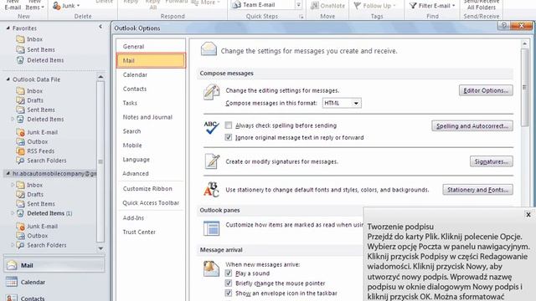Image resolution: width=536 pixels, height=301 pixels.
Task: Click the Follow Up flag icon
Action: (358, 6)
